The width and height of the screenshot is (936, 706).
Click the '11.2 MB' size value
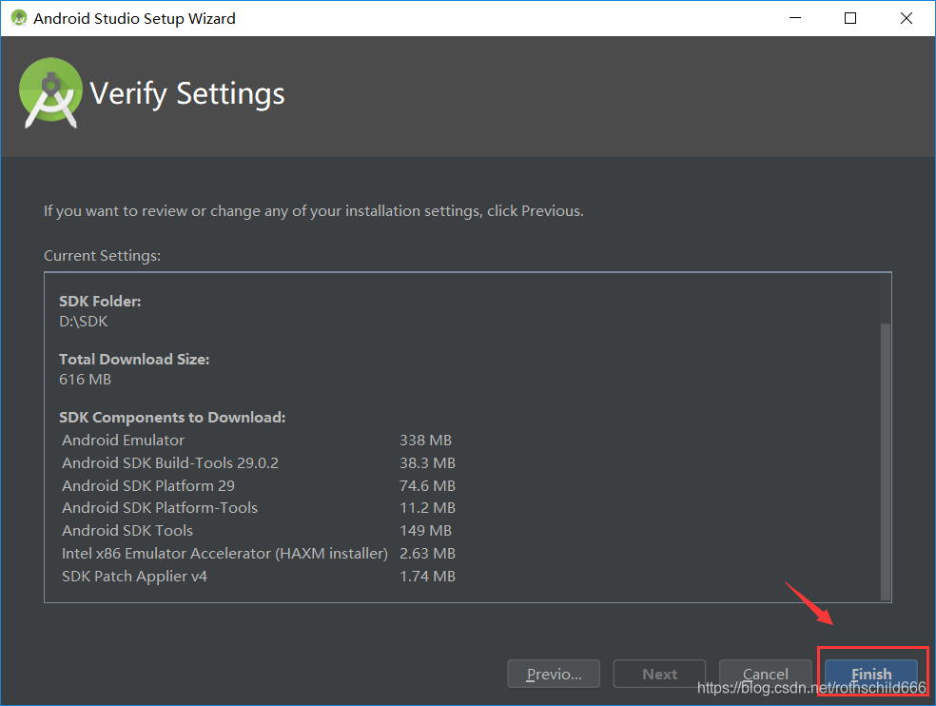(427, 508)
